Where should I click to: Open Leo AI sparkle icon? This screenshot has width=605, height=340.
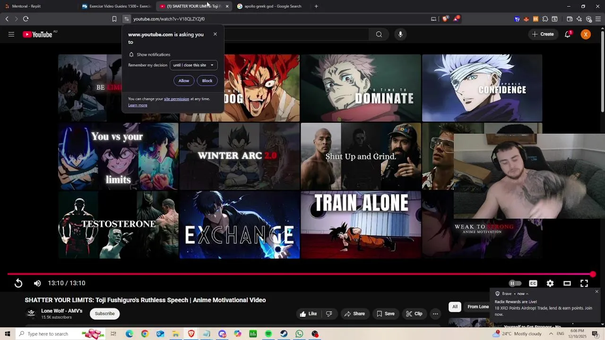579,19
